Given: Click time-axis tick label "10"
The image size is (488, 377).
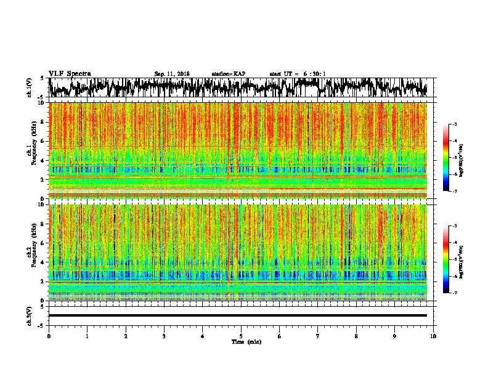Looking at the screenshot, I should (x=433, y=336).
